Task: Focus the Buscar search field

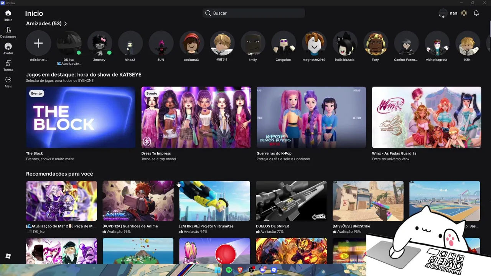Action: pos(254,13)
